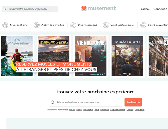
Task: Select the Activités et visites camera icon
Action: pos(37,25)
